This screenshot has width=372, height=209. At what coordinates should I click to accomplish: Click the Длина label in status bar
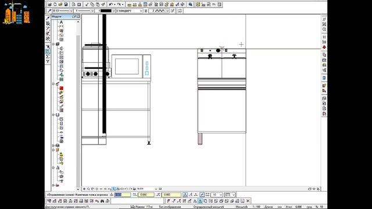(x=269, y=207)
